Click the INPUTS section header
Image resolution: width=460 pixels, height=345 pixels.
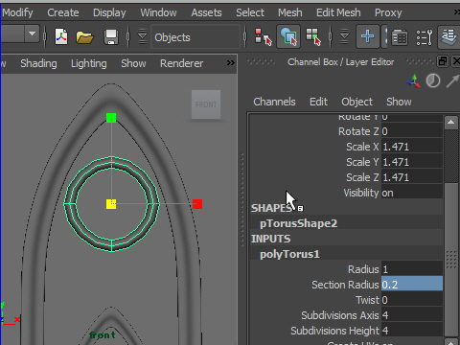click(270, 239)
